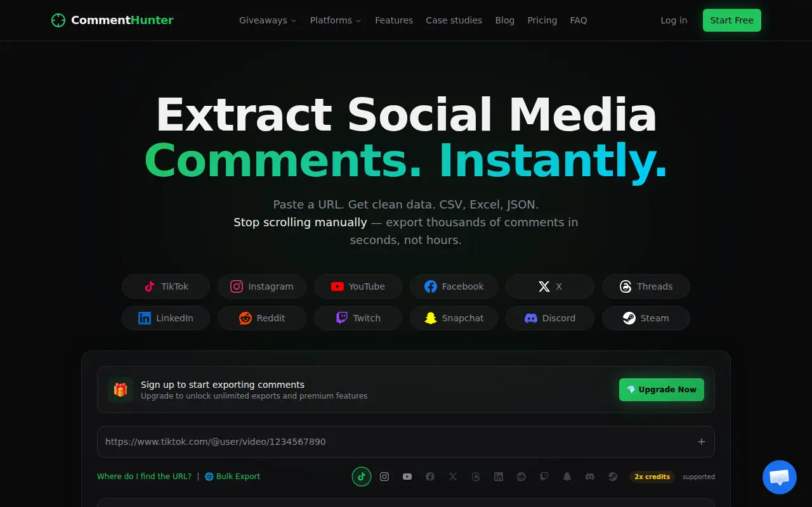The image size is (812, 507).
Task: Select the Twitch platform chip
Action: pyautogui.click(x=358, y=318)
